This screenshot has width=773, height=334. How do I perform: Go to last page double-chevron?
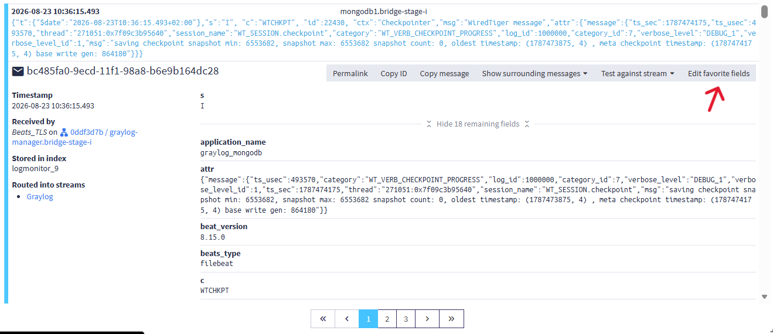click(x=451, y=319)
